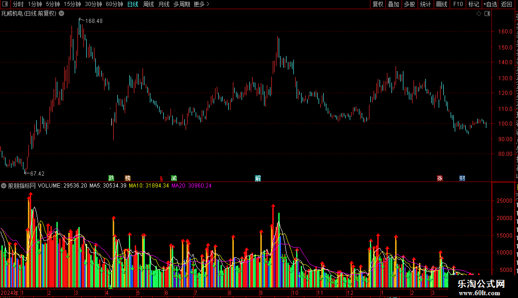Open the 股朋指标网 indicator settings dropdown
Screen dimensions: 518x298
pyautogui.click(x=4, y=186)
